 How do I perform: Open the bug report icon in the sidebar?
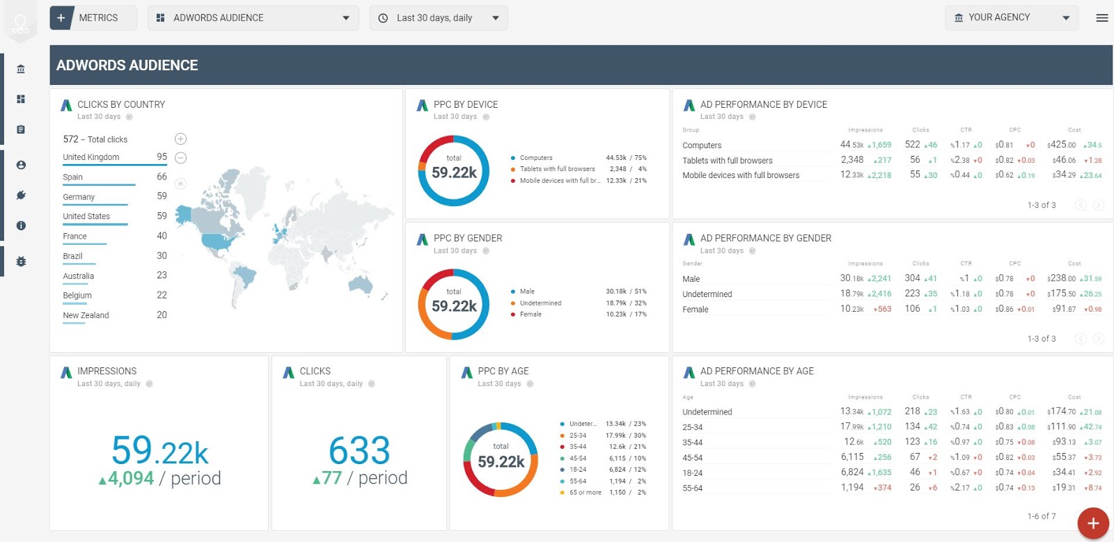point(21,262)
